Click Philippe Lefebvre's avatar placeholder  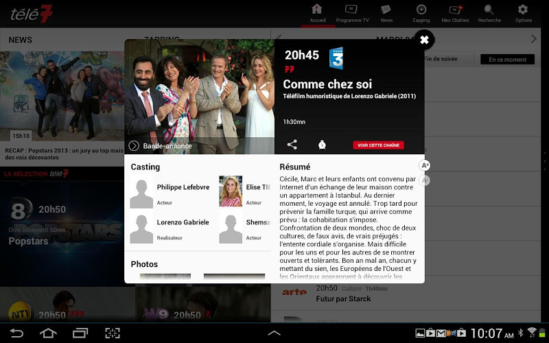point(141,194)
